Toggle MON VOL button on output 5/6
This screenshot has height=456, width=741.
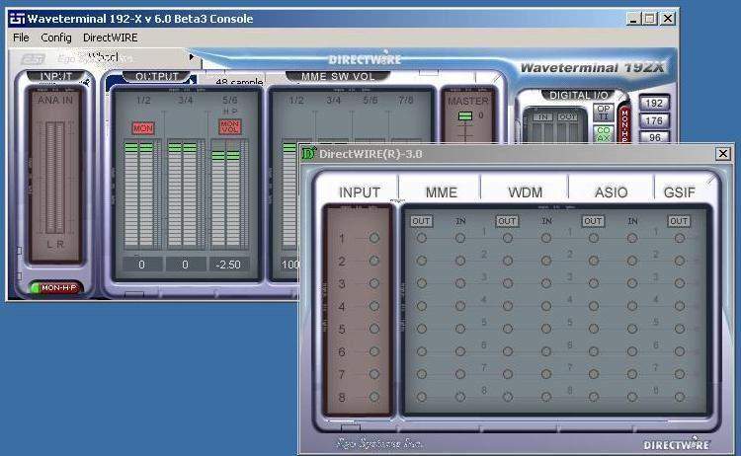pyautogui.click(x=229, y=127)
